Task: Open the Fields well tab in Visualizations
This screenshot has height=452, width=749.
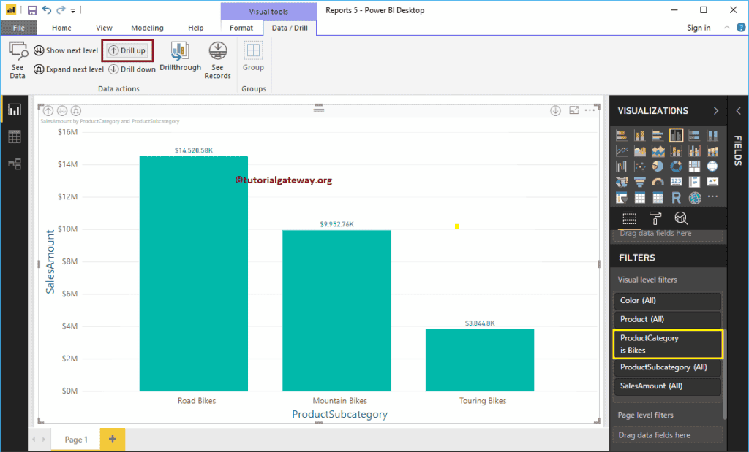Action: click(629, 219)
